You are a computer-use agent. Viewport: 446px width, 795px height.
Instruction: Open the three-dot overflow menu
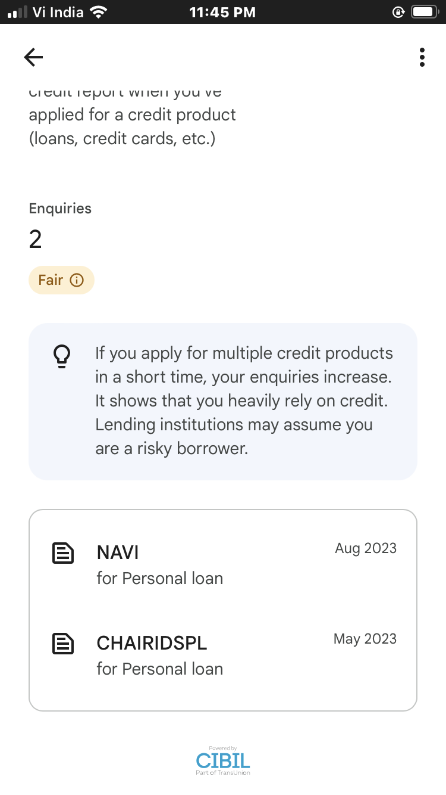(422, 57)
